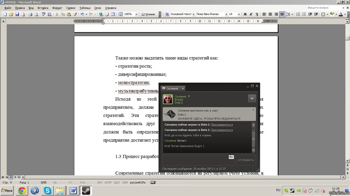The width and height of the screenshot is (350, 196).
Task: Toggle italic (К) formatting
Action: (x=251, y=14)
